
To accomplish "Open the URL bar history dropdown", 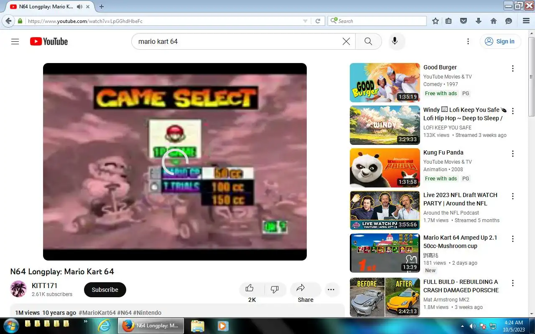I will [x=305, y=21].
